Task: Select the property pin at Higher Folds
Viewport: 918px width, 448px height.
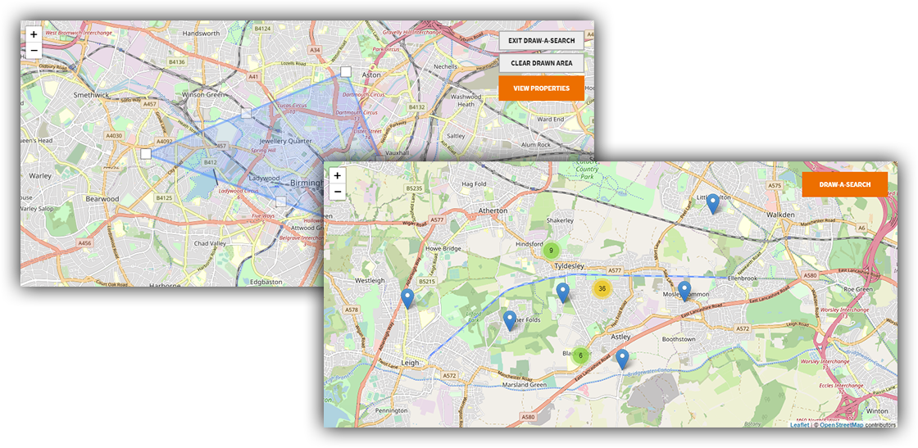Action: [510, 321]
